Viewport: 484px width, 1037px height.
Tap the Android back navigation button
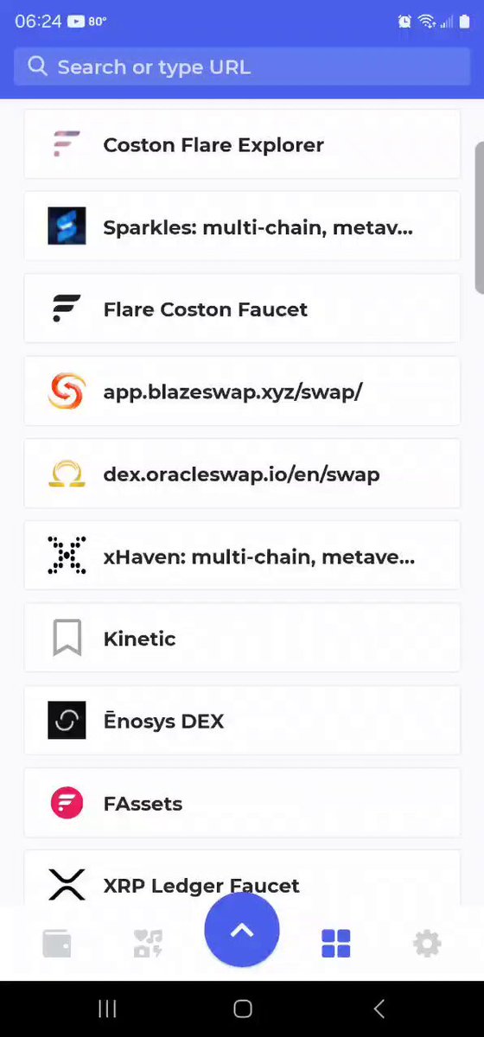click(379, 1008)
